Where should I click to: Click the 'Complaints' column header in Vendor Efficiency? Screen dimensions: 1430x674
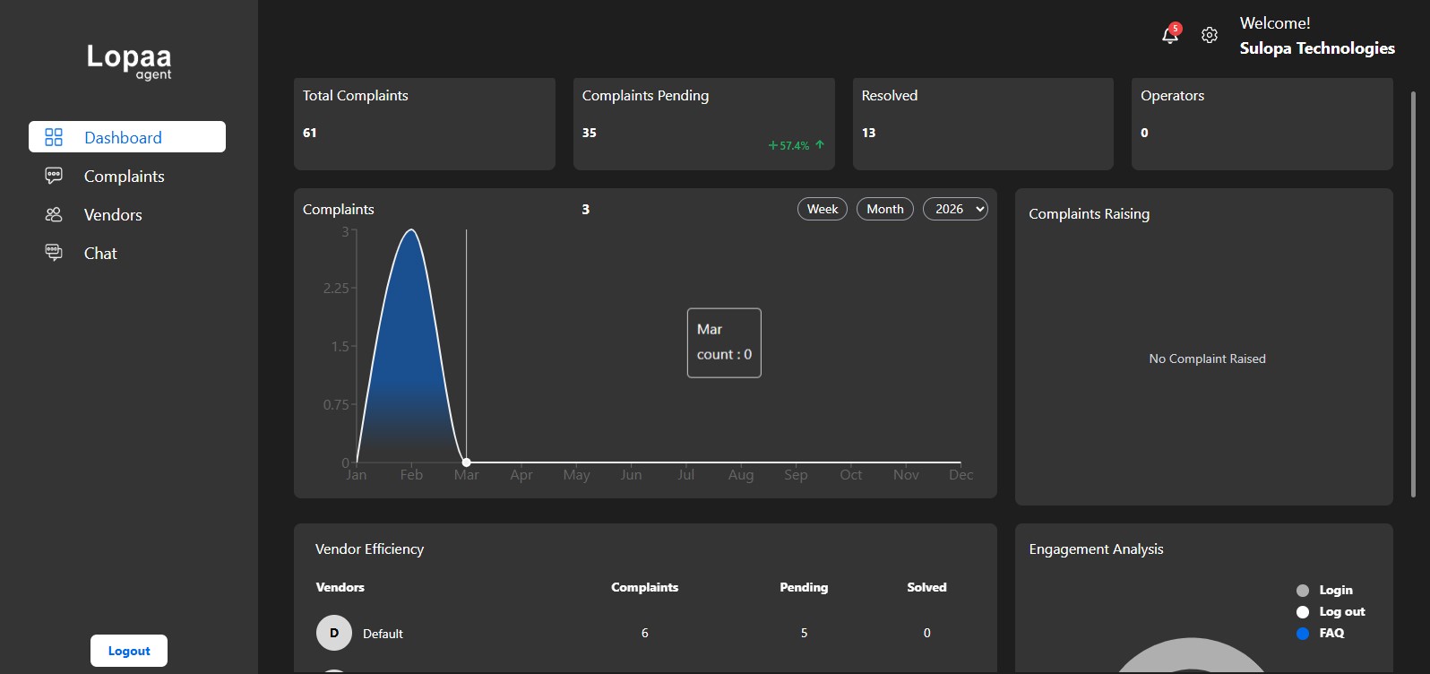point(645,587)
